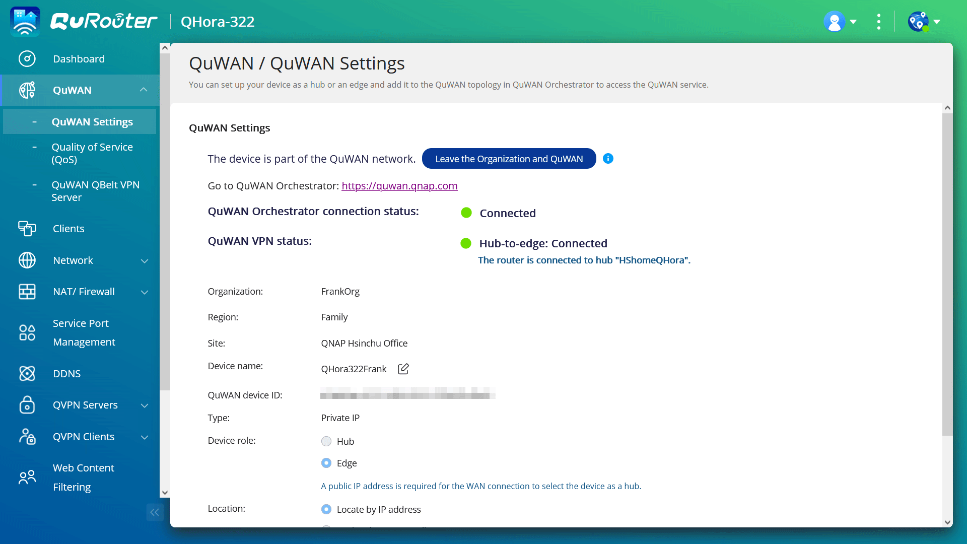
Task: Click the QVPN Servers lock icon
Action: [27, 405]
